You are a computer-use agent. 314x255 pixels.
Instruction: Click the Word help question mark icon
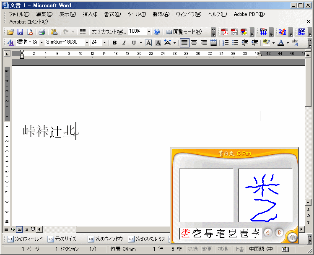(157, 32)
